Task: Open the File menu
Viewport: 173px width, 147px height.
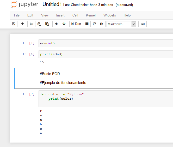Action: pos(17,15)
